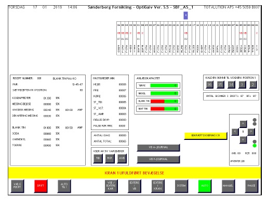Click the ANTAL TOTAL value 00065
This screenshot has height=200, width=267.
pos(123,141)
